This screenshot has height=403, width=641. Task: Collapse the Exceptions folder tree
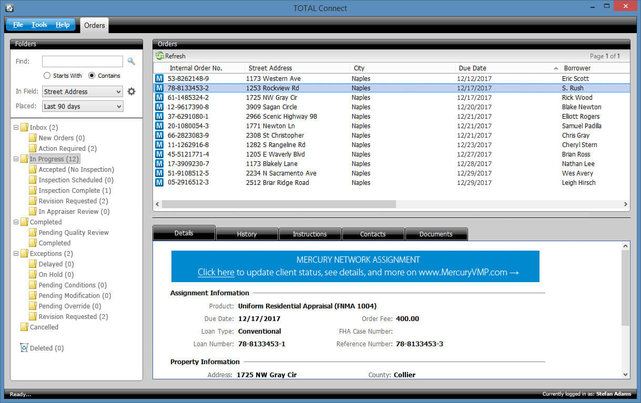point(16,254)
